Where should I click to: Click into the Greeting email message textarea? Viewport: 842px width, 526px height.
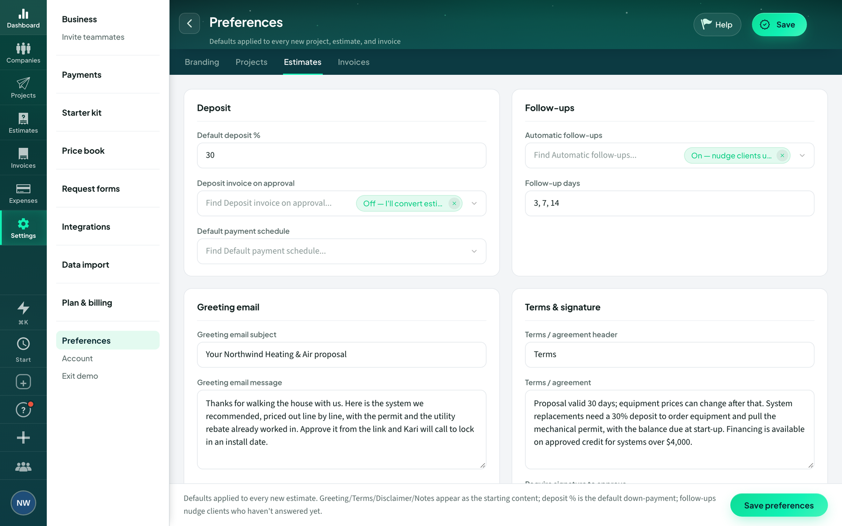[341, 430]
